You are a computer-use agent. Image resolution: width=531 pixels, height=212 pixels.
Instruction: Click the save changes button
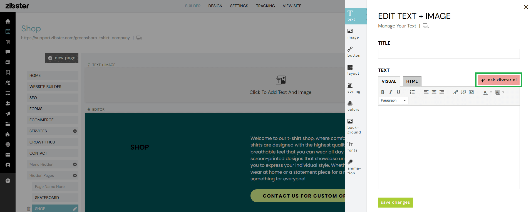(395, 202)
